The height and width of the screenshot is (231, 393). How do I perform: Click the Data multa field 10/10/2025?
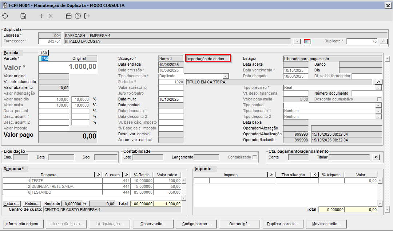tap(171, 99)
